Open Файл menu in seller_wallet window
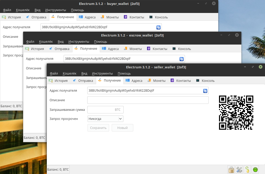 click(54, 74)
